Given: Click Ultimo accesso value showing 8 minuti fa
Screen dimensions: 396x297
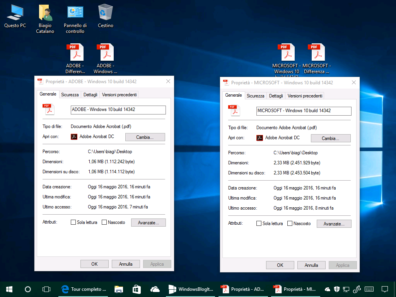Looking at the screenshot, I should click(304, 208).
